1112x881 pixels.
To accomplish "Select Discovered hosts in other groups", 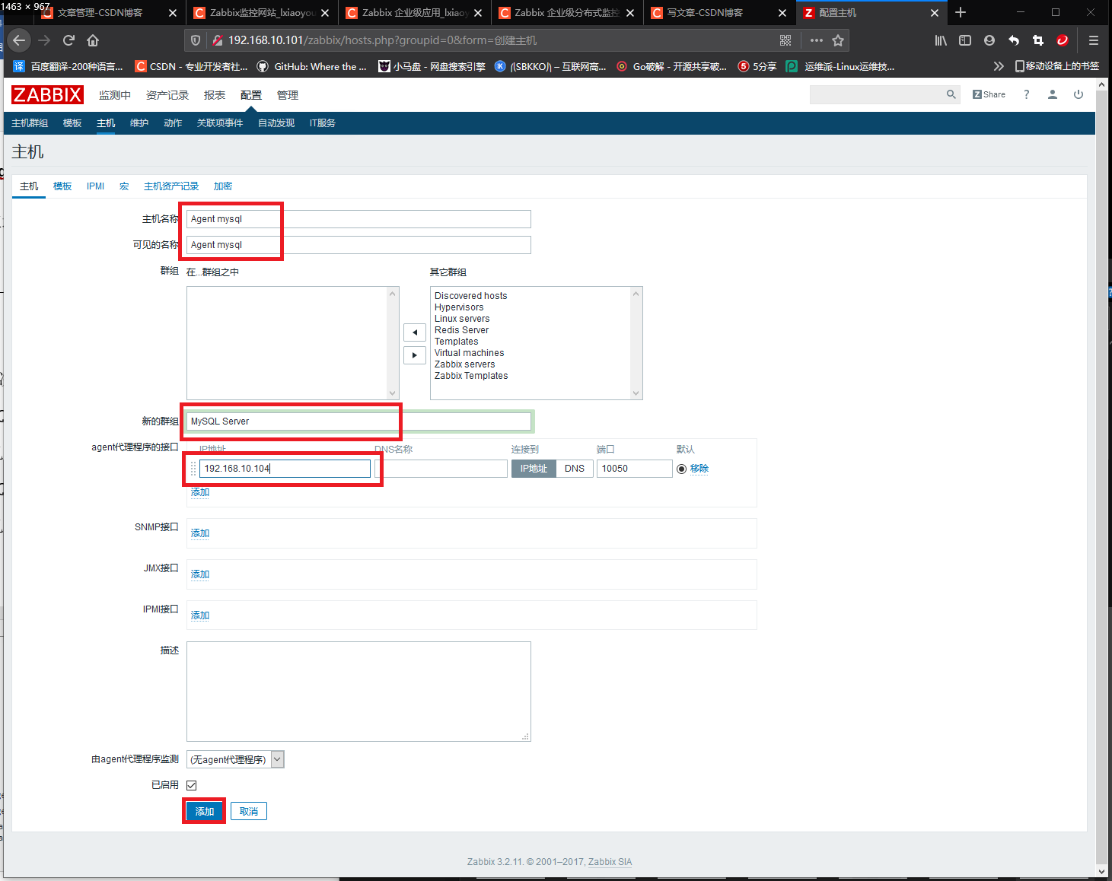I will click(470, 296).
